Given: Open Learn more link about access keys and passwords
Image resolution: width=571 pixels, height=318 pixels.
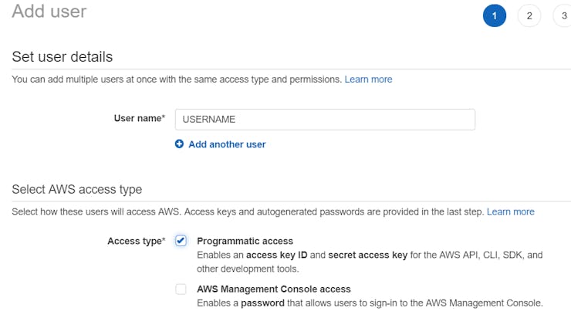Looking at the screenshot, I should pyautogui.click(x=510, y=211).
